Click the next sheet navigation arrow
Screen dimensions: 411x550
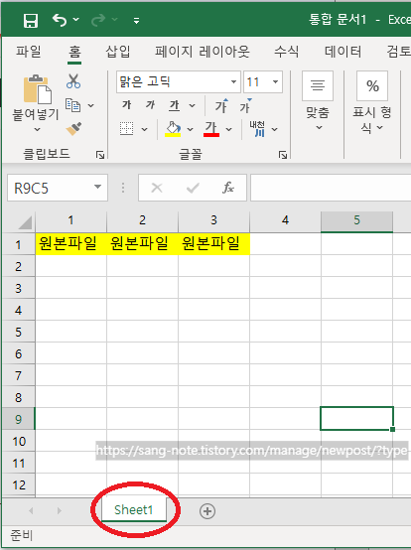pyautogui.click(x=60, y=510)
